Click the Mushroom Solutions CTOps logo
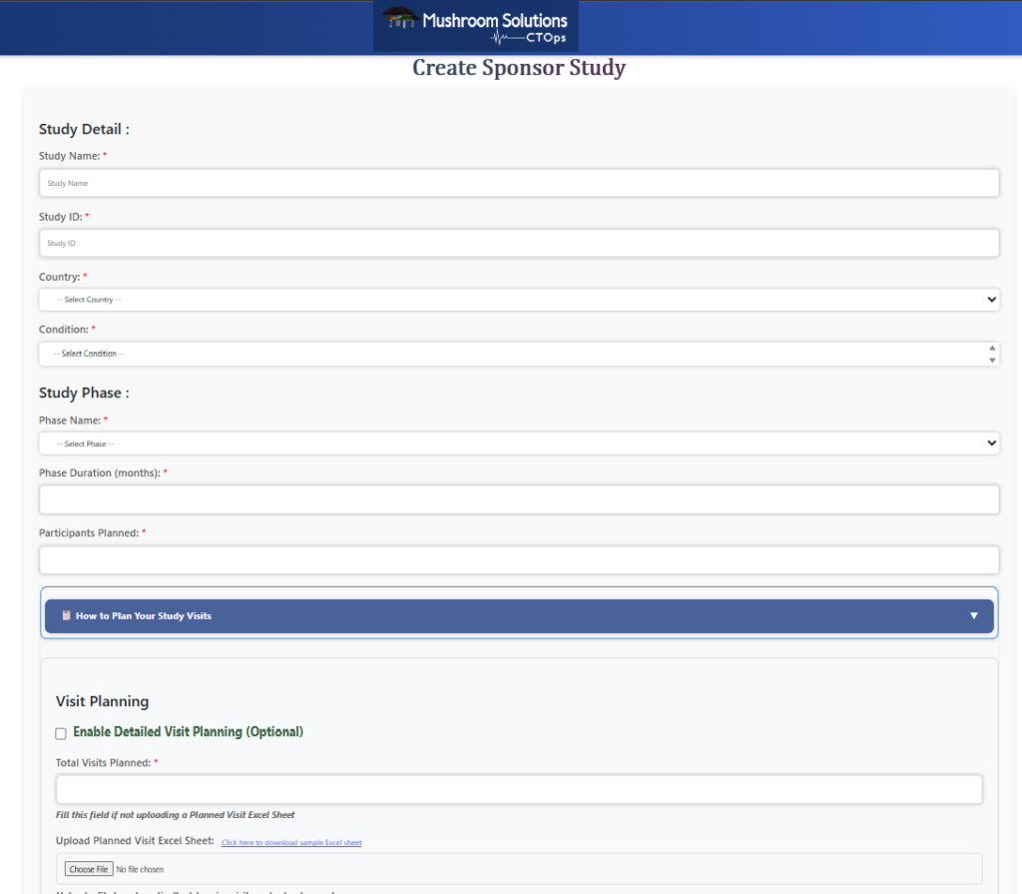Screen dimensions: 1022x894 475,27
